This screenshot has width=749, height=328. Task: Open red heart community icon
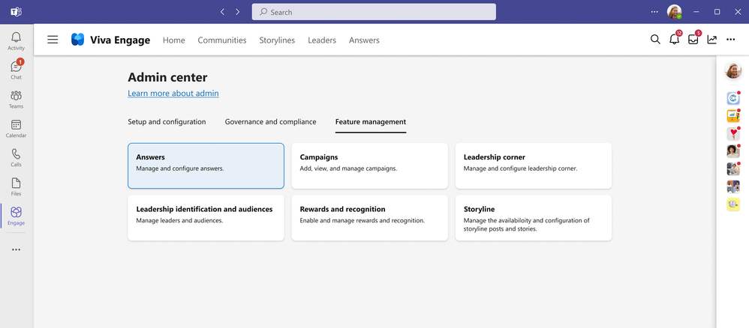point(732,134)
